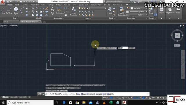Toggle Clean Screen plus icon in status bar
186x105 pixels.
pos(163,98)
